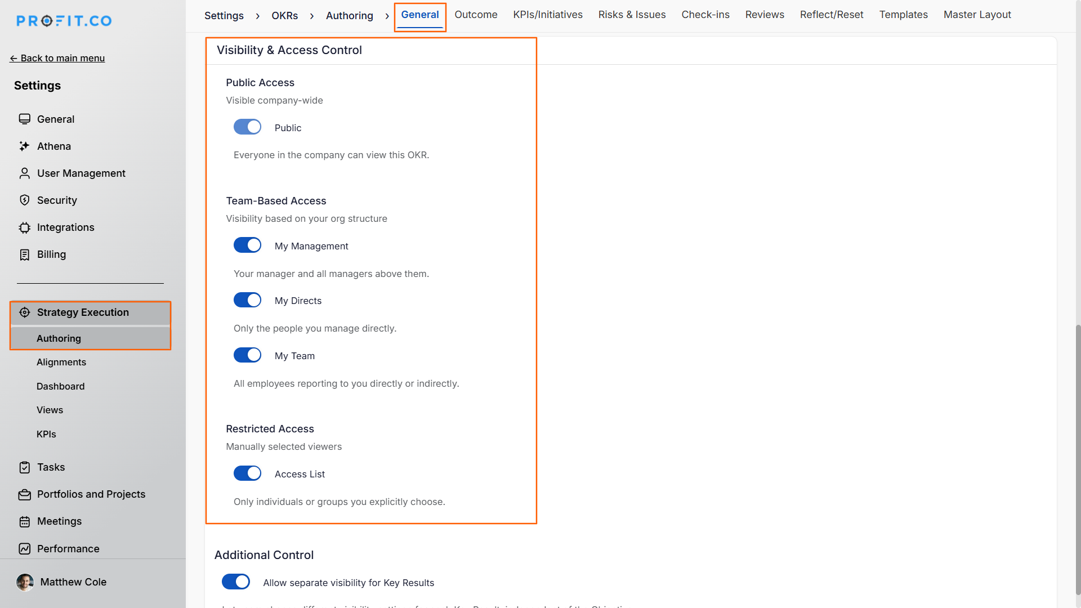Turn off the Access List toggle

[248, 473]
